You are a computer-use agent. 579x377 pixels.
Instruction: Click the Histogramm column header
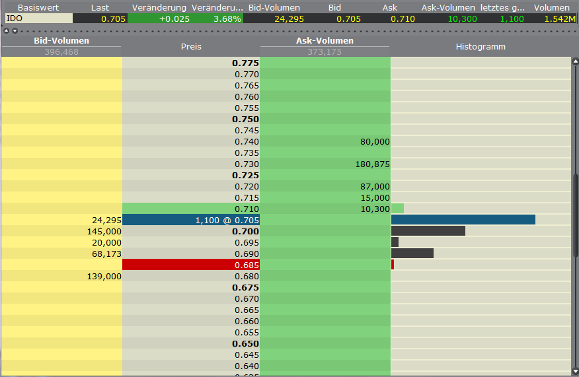click(x=481, y=47)
